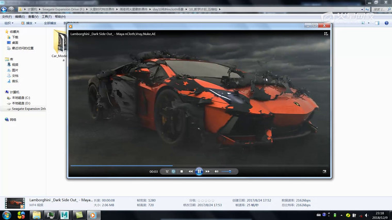Click the Explorer back navigation arrow
This screenshot has height=220, width=392.
tap(4, 9)
